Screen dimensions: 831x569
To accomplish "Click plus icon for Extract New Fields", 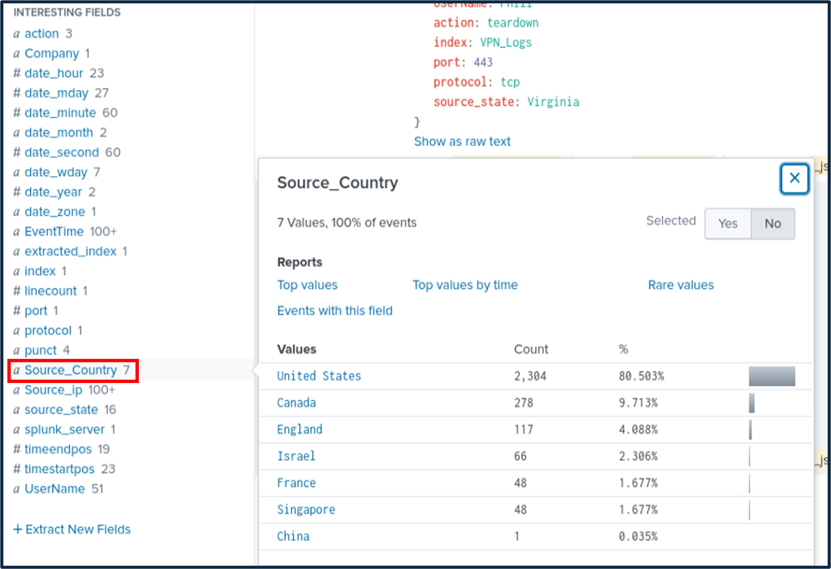I will [x=17, y=529].
